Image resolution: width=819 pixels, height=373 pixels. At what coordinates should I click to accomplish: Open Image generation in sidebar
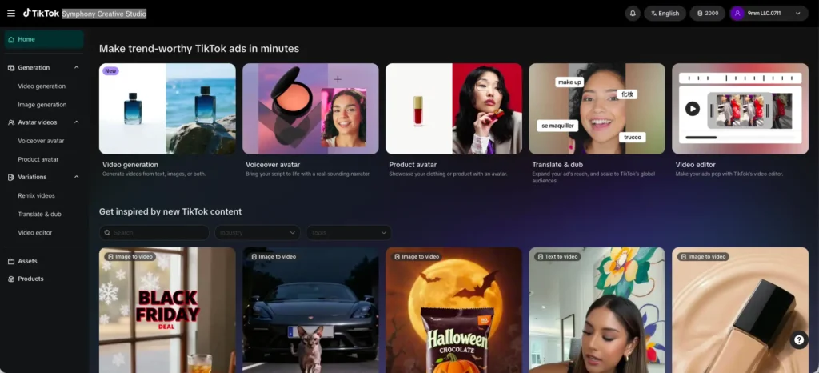42,105
